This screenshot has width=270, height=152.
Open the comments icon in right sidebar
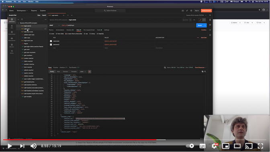pyautogui.click(x=210, y=25)
